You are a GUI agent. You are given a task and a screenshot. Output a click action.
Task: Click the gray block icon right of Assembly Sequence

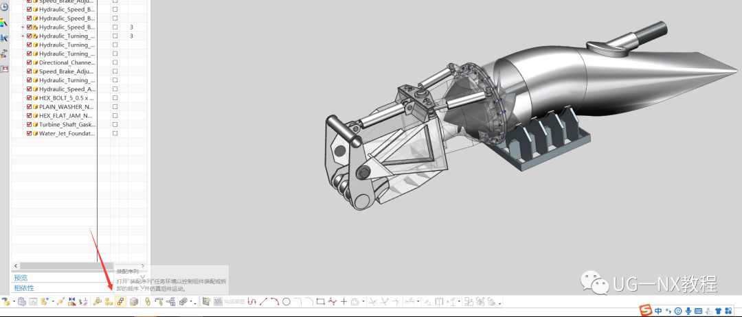click(x=134, y=301)
